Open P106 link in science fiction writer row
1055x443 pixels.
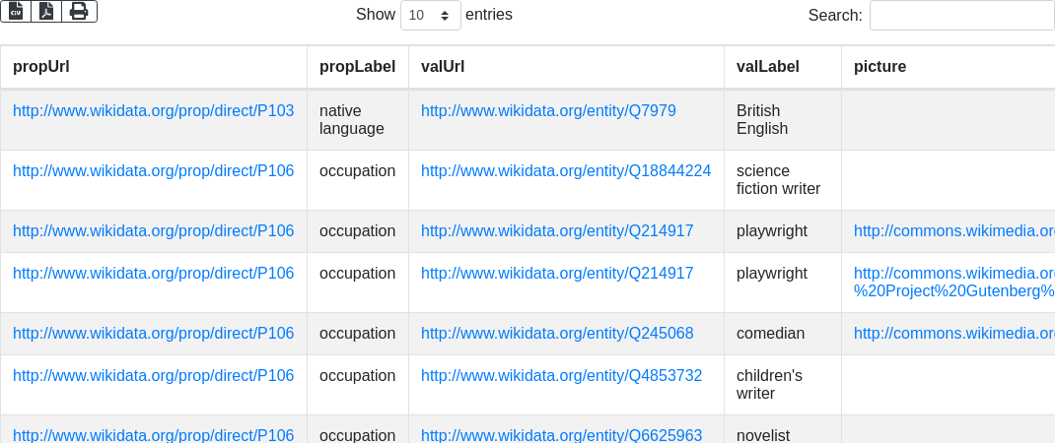point(153,171)
